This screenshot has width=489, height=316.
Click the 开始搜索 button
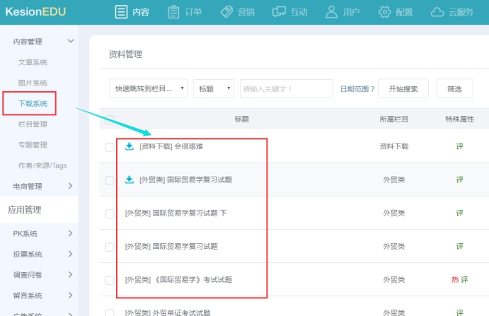pos(403,88)
